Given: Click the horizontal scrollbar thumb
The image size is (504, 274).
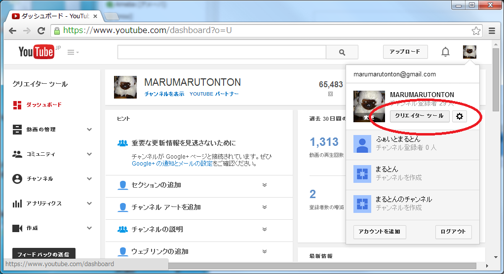Looking at the screenshot, I should tap(322, 266).
